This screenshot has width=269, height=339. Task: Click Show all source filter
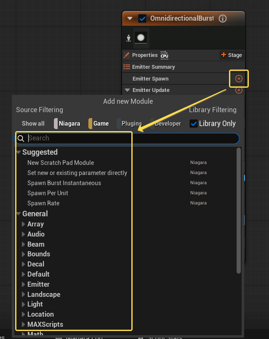33,124
